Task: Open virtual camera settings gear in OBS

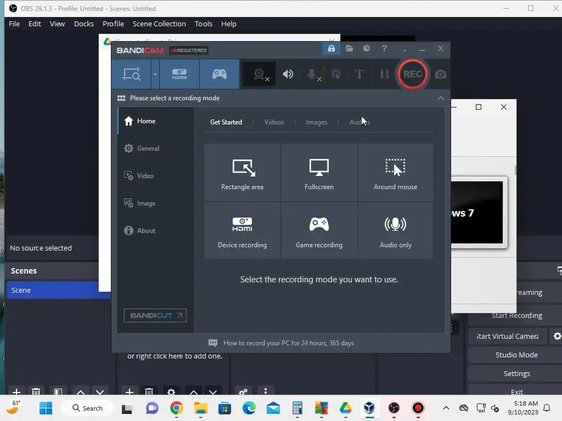Action: pyautogui.click(x=557, y=336)
